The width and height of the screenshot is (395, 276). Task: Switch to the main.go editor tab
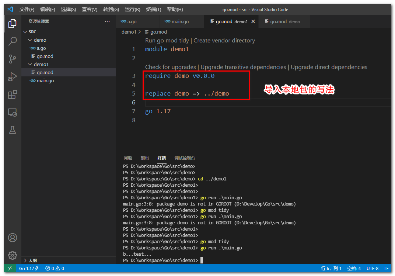click(182, 22)
